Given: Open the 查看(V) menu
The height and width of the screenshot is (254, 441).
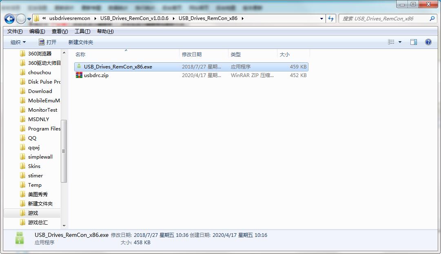Looking at the screenshot, I should tap(60, 31).
